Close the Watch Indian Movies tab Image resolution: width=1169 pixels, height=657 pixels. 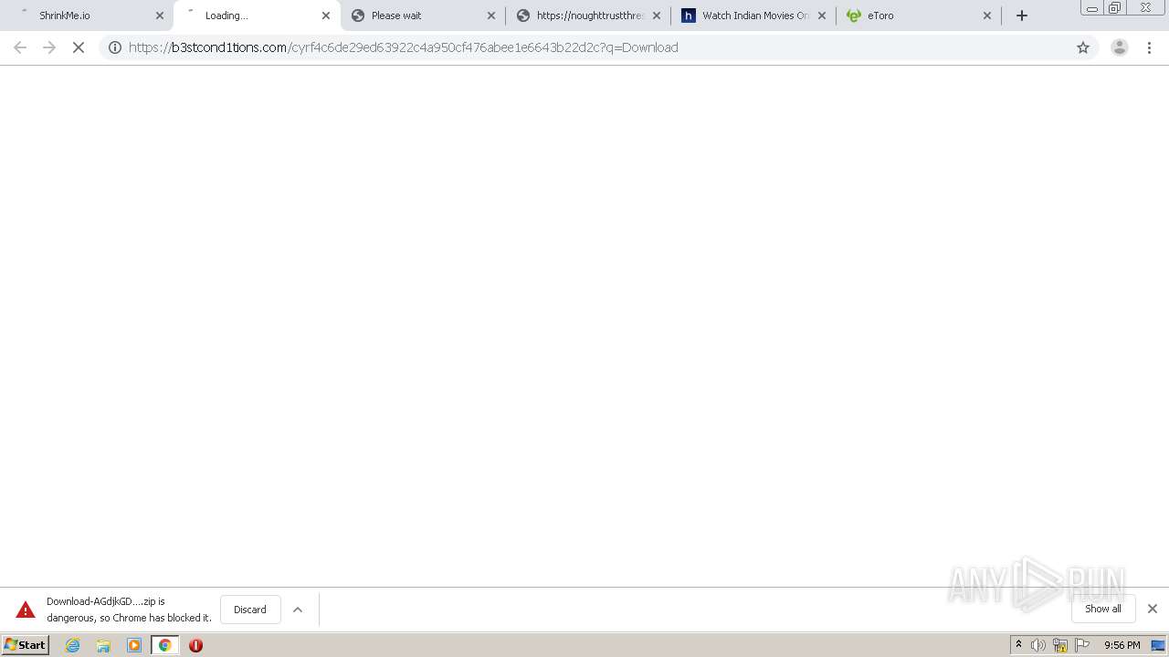click(x=822, y=16)
